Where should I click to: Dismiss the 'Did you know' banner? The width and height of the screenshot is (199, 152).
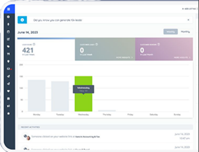point(189,20)
